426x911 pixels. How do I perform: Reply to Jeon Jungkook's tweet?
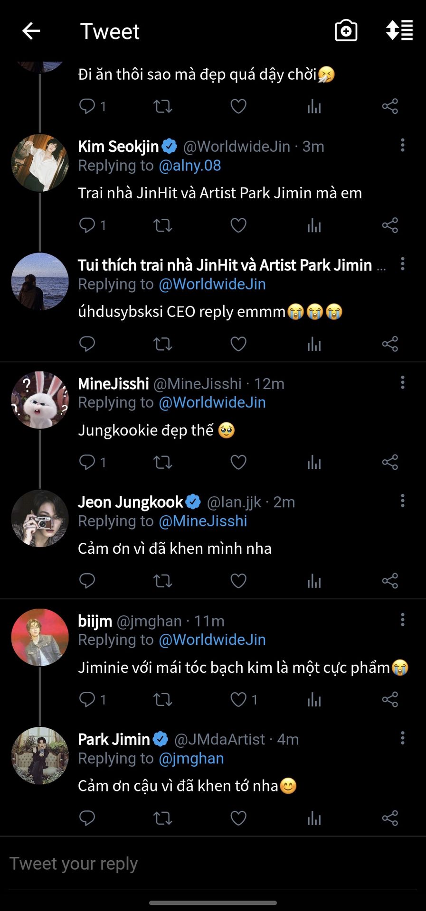(x=87, y=581)
